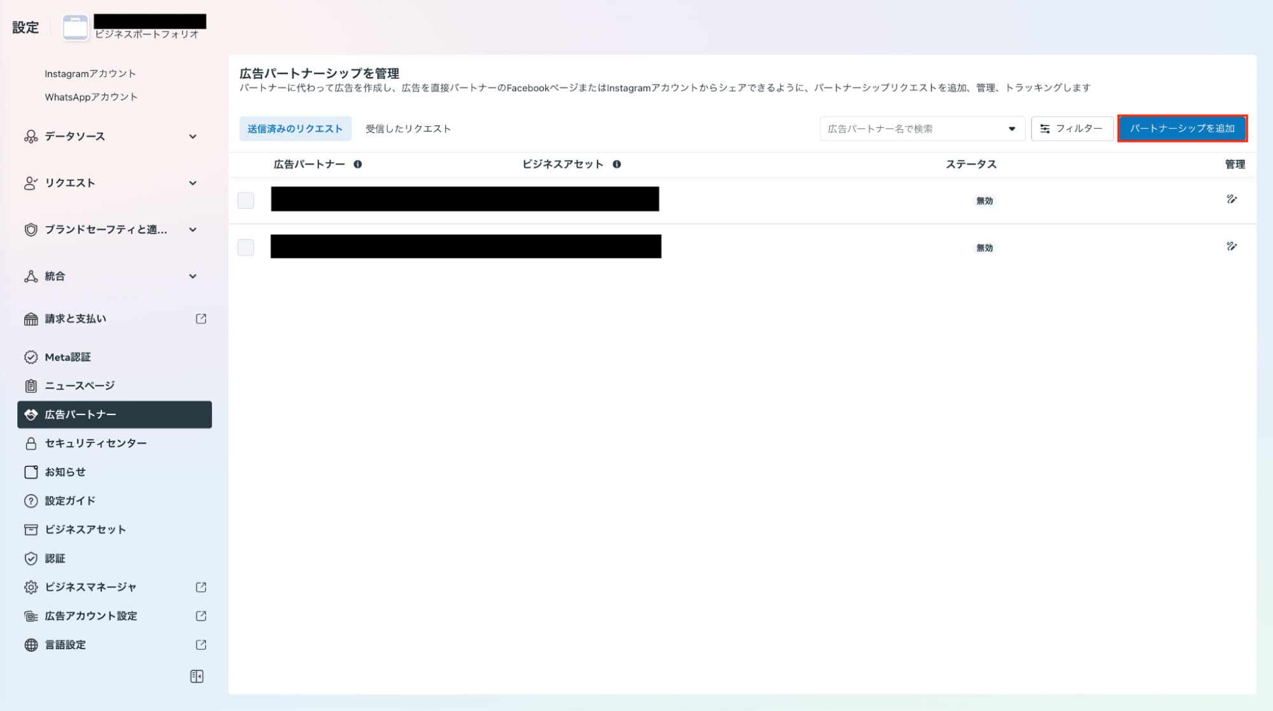
Task: Check the second partnership row checkbox
Action: pos(246,248)
